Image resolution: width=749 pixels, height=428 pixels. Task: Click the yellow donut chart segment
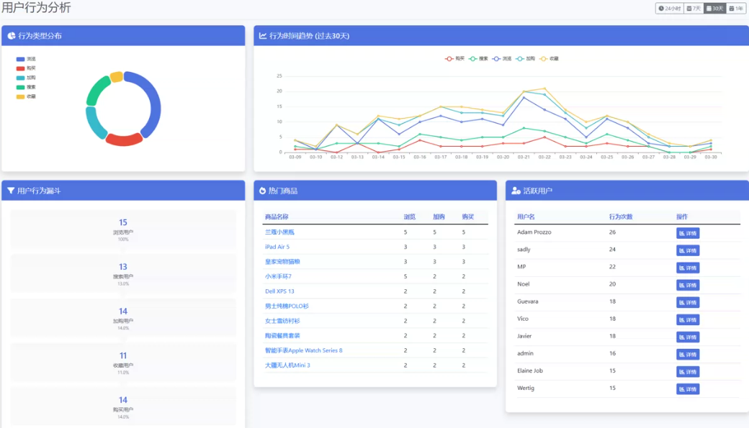point(117,77)
